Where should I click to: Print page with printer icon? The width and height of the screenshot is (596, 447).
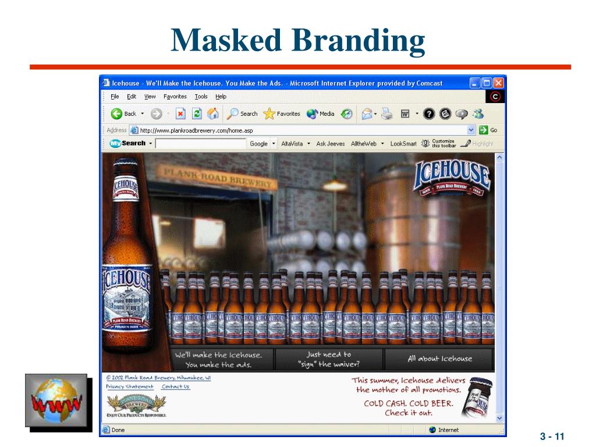point(387,113)
